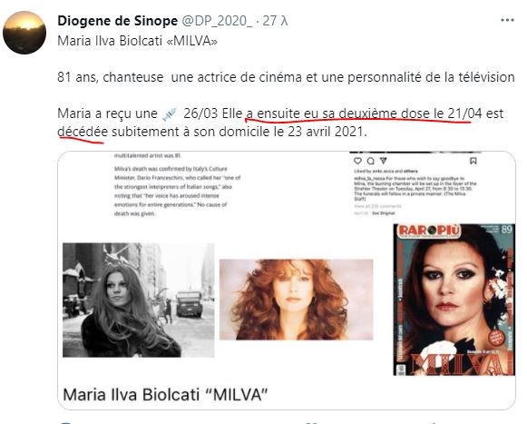The width and height of the screenshot is (527, 424).
Task: Open the RARO PIÙ magazine cover image
Action: [x=454, y=300]
